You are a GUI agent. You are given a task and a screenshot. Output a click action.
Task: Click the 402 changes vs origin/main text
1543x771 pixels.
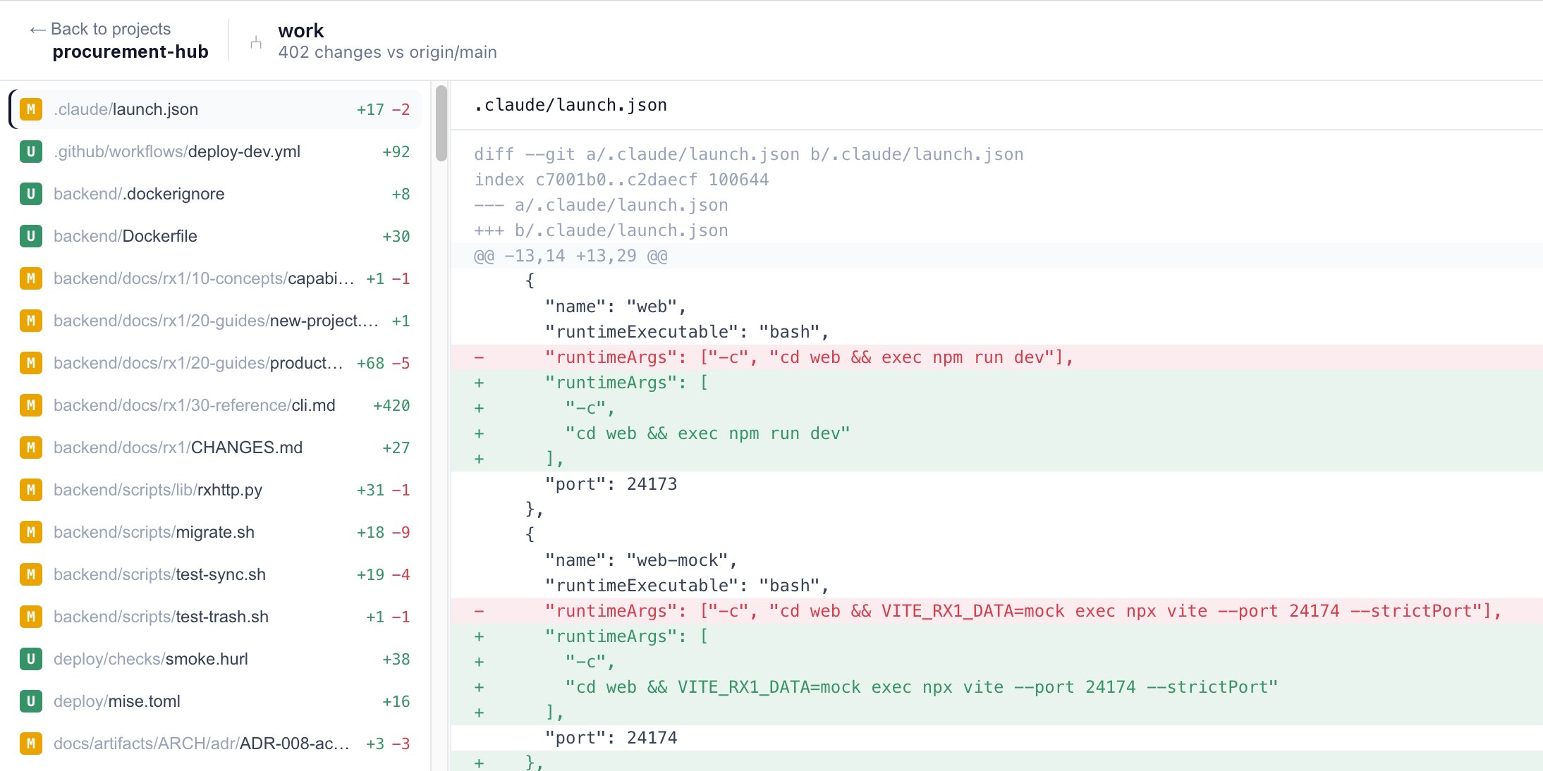(x=387, y=52)
